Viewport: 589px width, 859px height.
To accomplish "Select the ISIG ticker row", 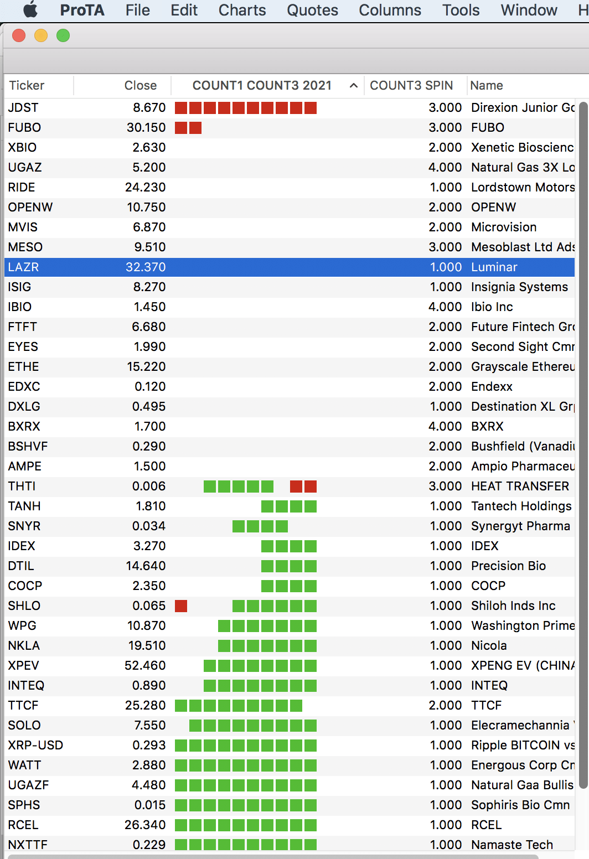I will pos(290,287).
